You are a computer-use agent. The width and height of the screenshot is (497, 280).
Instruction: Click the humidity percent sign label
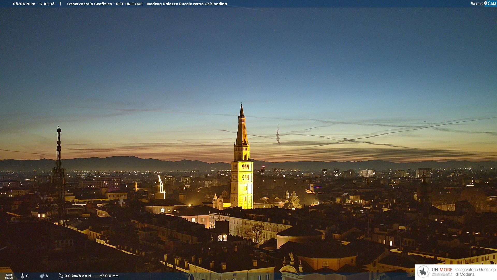[x=47, y=276]
